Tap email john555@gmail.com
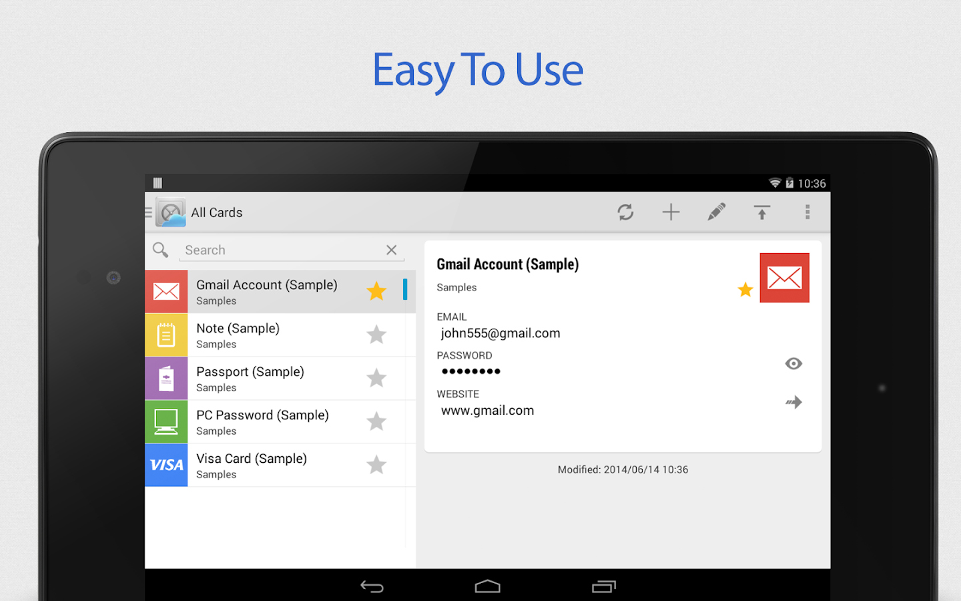 click(501, 333)
